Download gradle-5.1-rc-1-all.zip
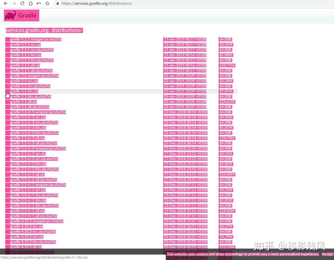The image size is (334, 260). coord(28,211)
